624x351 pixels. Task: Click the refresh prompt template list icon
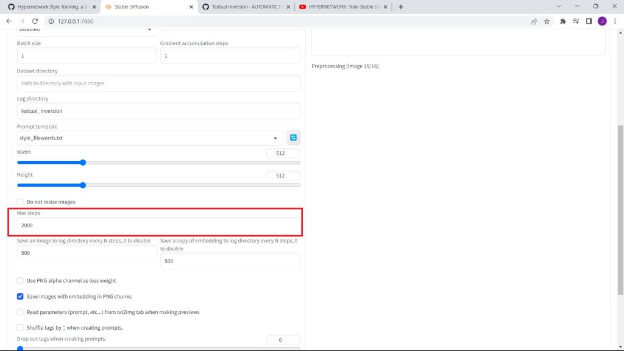click(293, 138)
